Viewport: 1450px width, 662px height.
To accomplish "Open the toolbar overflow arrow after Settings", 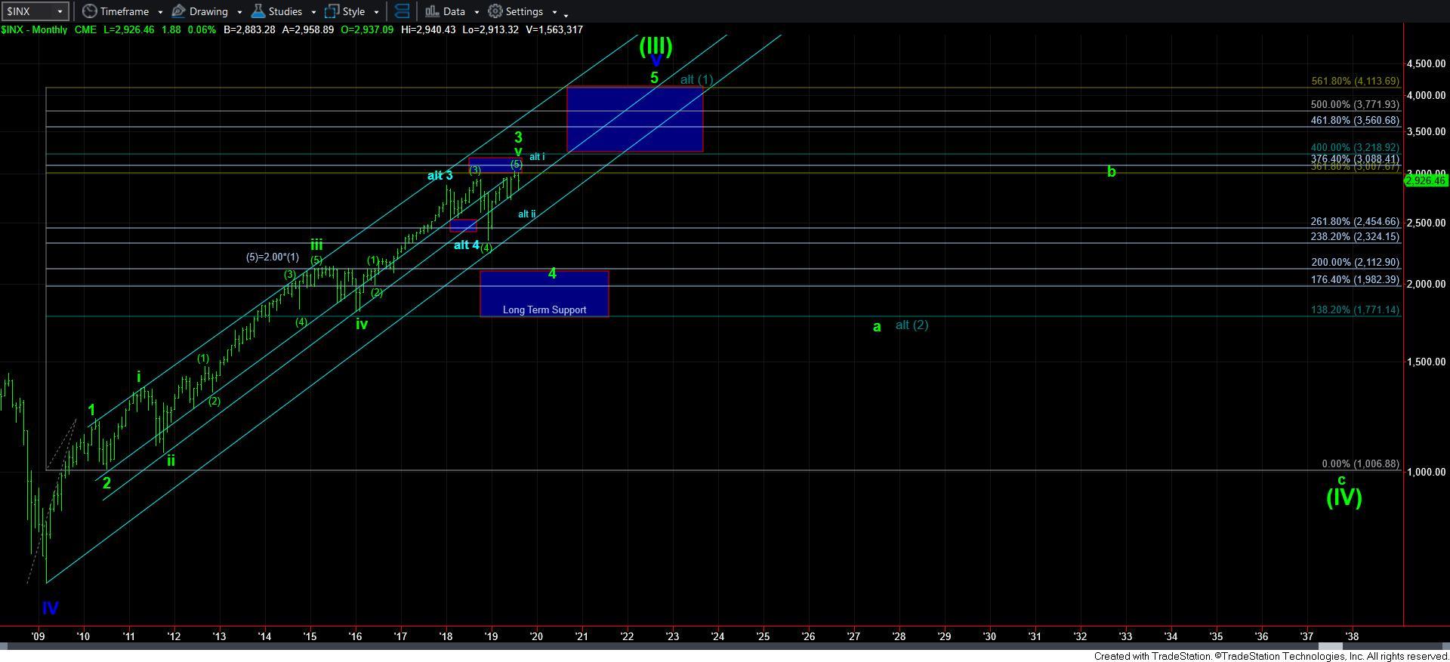I will point(566,14).
